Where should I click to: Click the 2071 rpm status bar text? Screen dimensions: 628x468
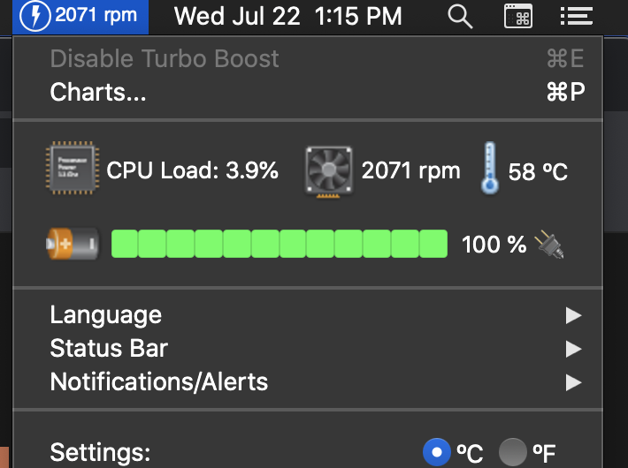(95, 16)
